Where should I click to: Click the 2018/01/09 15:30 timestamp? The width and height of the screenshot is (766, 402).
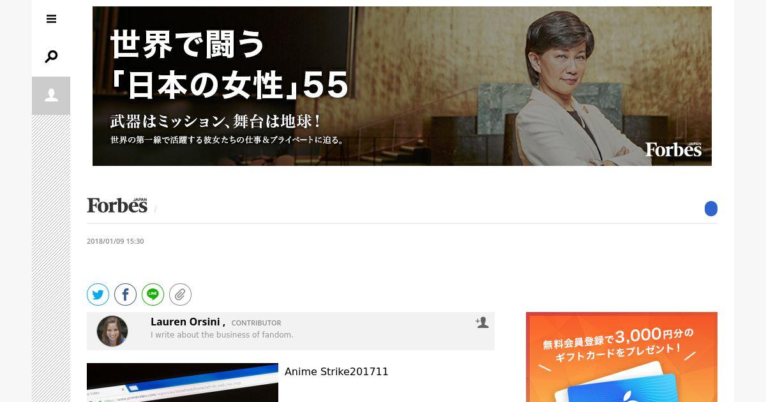[116, 241]
